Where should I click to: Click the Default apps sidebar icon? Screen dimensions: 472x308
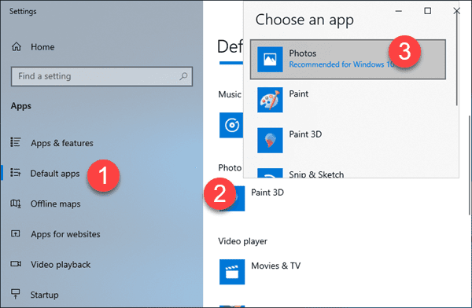(x=16, y=172)
